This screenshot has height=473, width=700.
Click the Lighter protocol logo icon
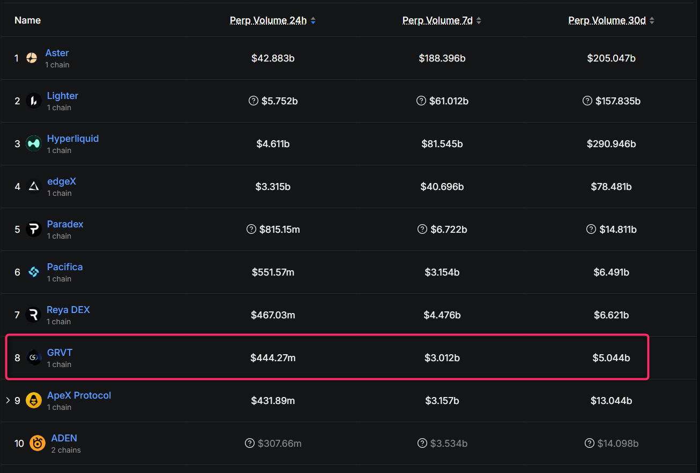[x=33, y=101]
